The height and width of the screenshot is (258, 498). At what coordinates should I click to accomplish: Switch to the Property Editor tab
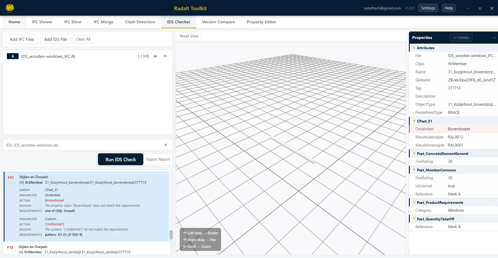[x=261, y=22]
